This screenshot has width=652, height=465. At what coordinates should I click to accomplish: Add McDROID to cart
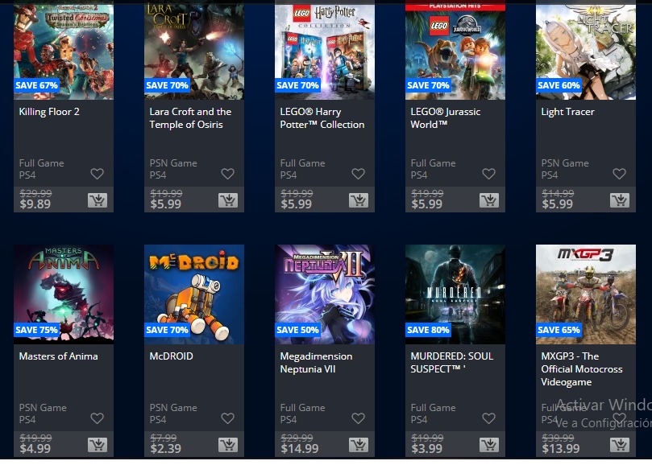tap(228, 445)
